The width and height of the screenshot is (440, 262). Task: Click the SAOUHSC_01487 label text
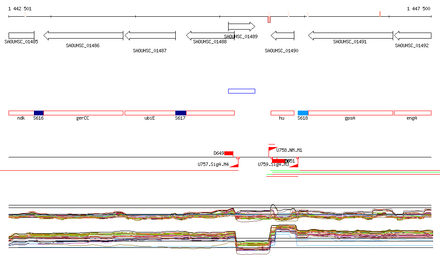click(150, 51)
